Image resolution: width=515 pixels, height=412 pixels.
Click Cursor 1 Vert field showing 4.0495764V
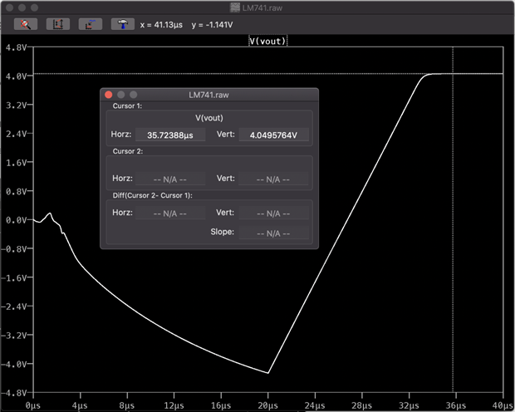click(273, 135)
